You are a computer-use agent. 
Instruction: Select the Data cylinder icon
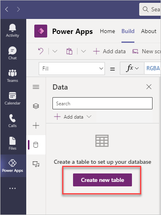[x=36, y=145]
